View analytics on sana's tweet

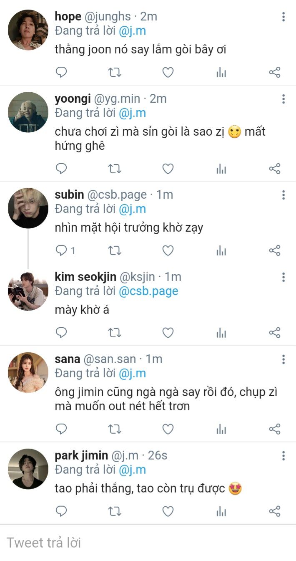point(221,429)
